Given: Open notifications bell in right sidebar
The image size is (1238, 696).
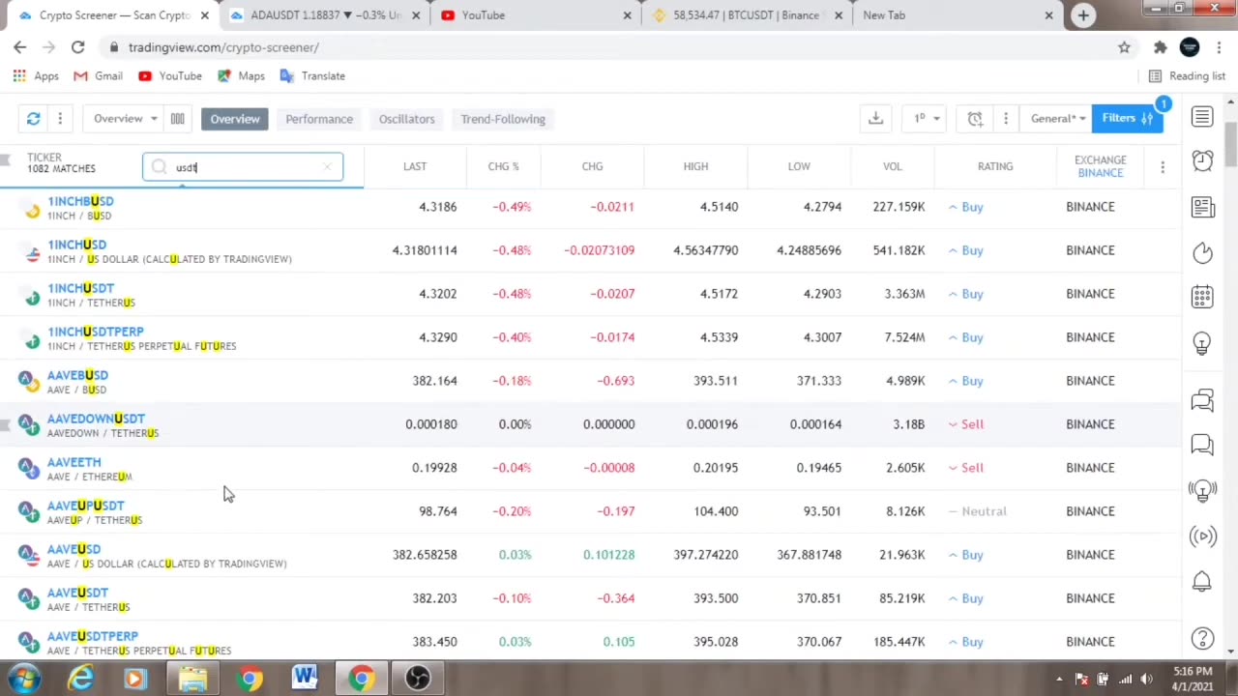Looking at the screenshot, I should coord(1202,582).
